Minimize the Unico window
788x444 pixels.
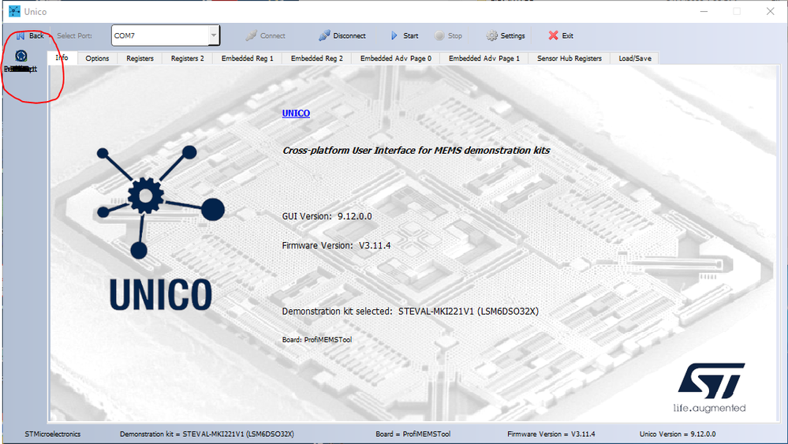click(x=704, y=11)
